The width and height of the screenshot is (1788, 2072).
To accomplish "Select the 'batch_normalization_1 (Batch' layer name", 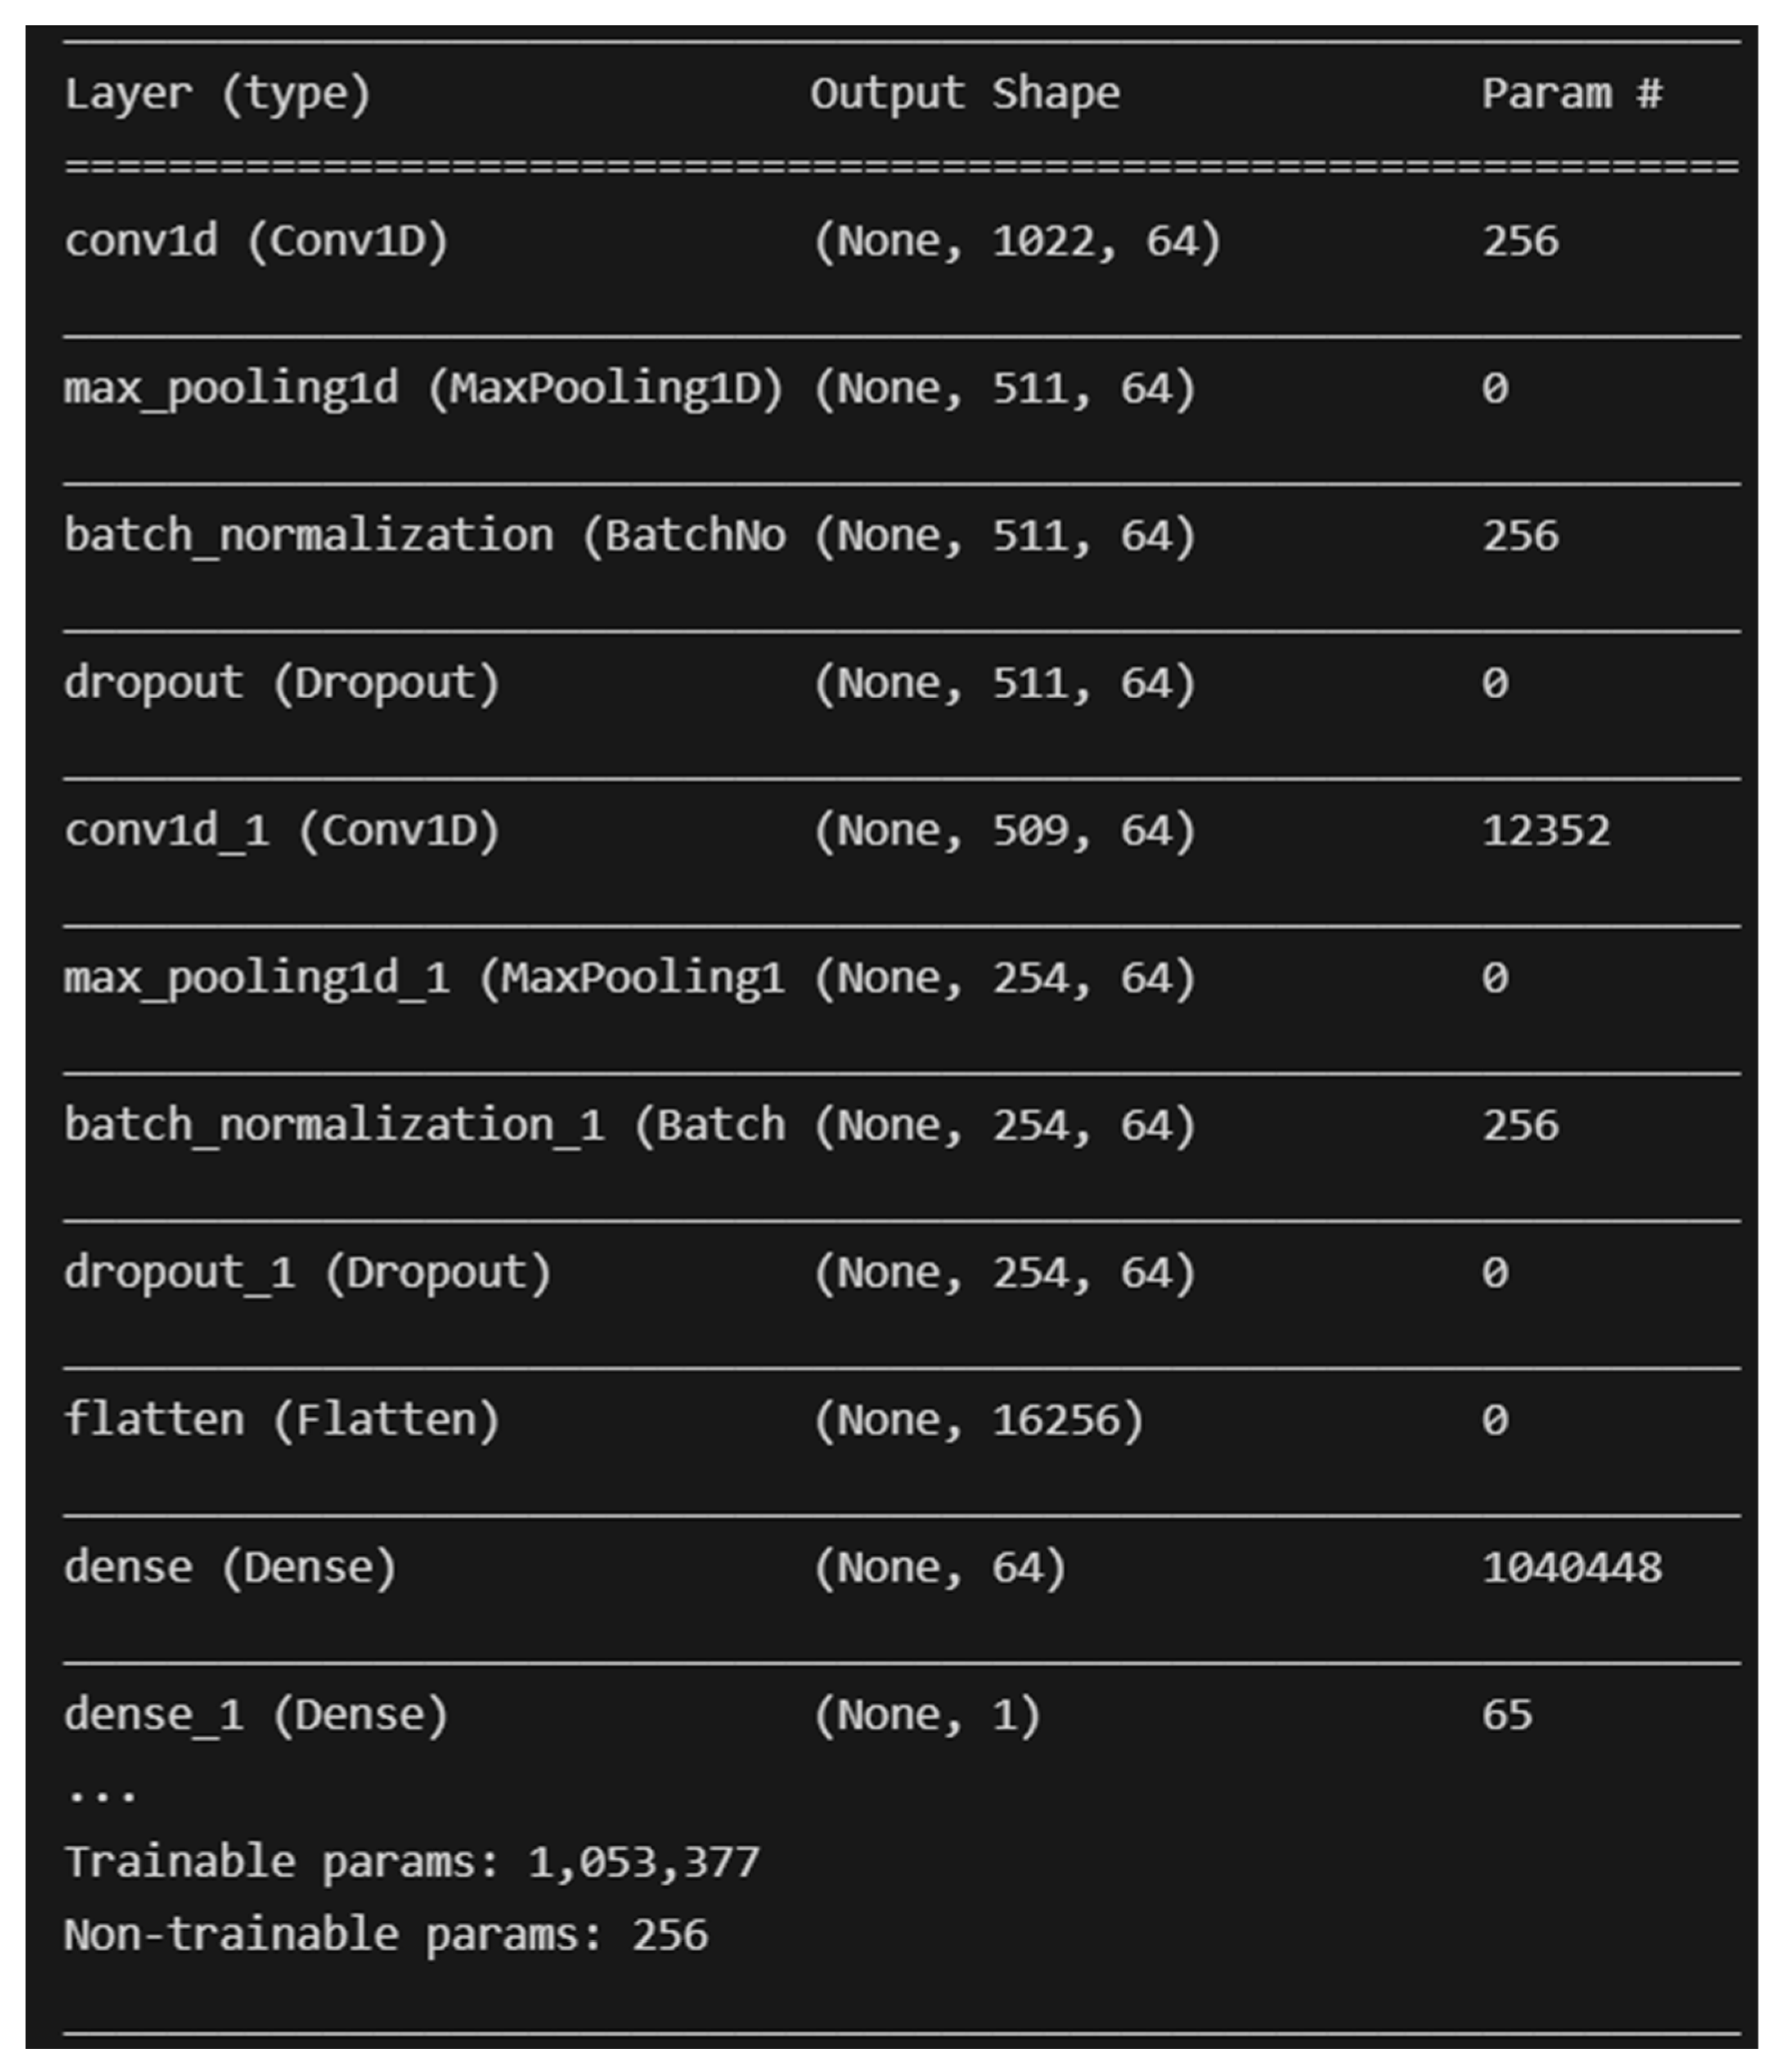I will pyautogui.click(x=424, y=1125).
